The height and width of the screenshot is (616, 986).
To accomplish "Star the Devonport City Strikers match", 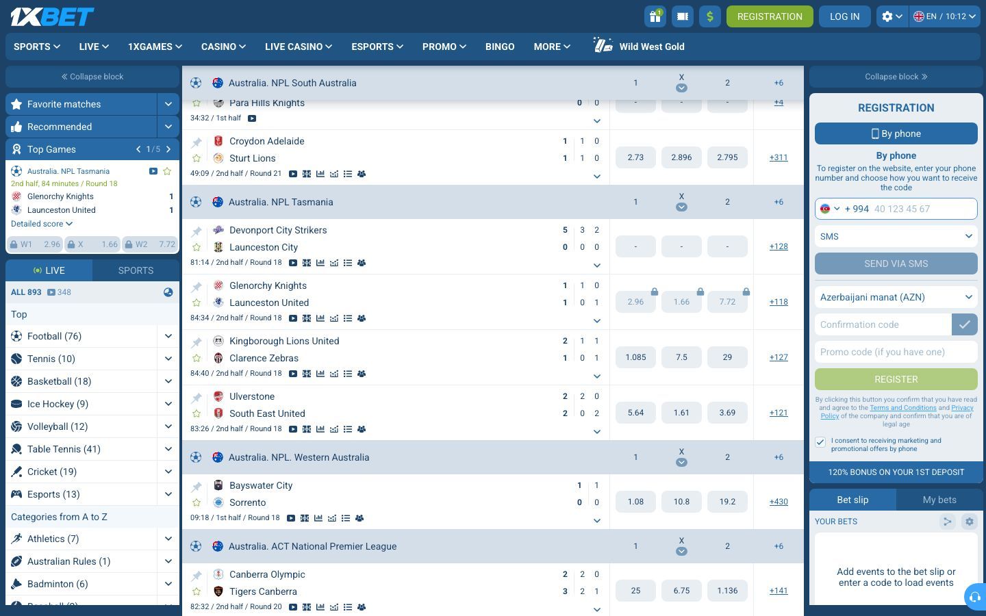I will click(x=197, y=248).
